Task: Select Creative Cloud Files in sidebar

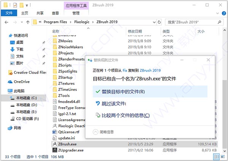Action: pos(30,72)
